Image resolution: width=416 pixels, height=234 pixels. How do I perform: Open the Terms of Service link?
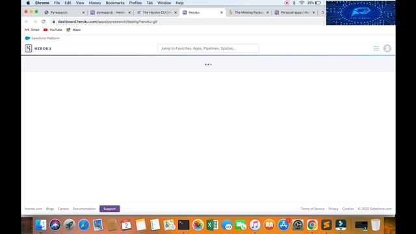313,209
